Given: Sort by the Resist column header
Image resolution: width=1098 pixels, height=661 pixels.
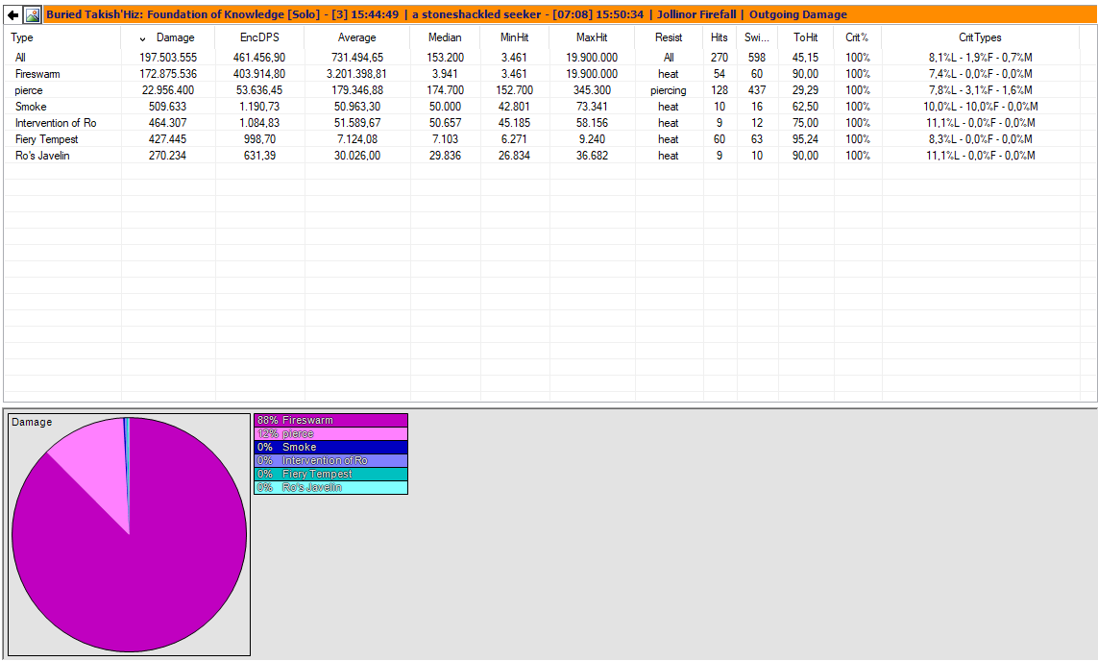Looking at the screenshot, I should (667, 37).
